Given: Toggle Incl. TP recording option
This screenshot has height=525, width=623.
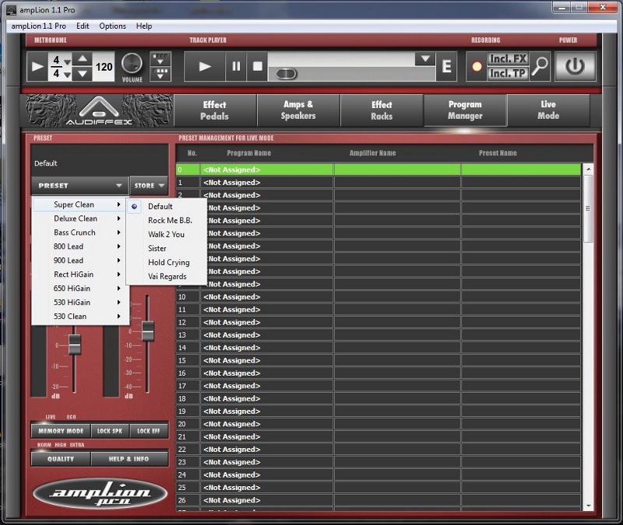Looking at the screenshot, I should (508, 73).
